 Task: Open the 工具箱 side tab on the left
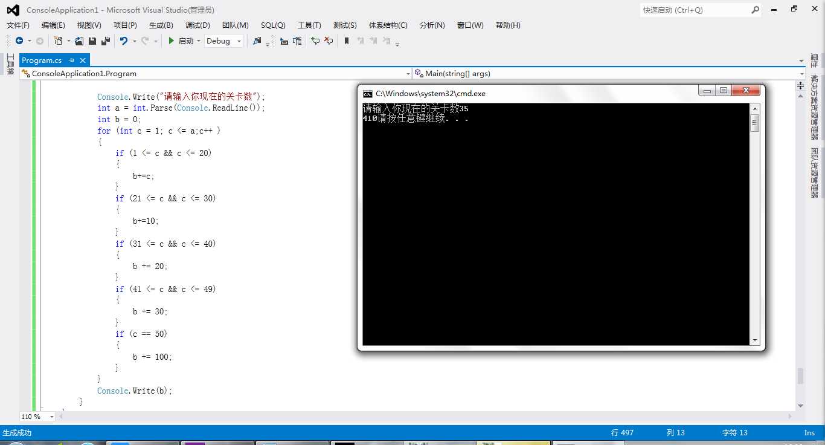pos(10,64)
